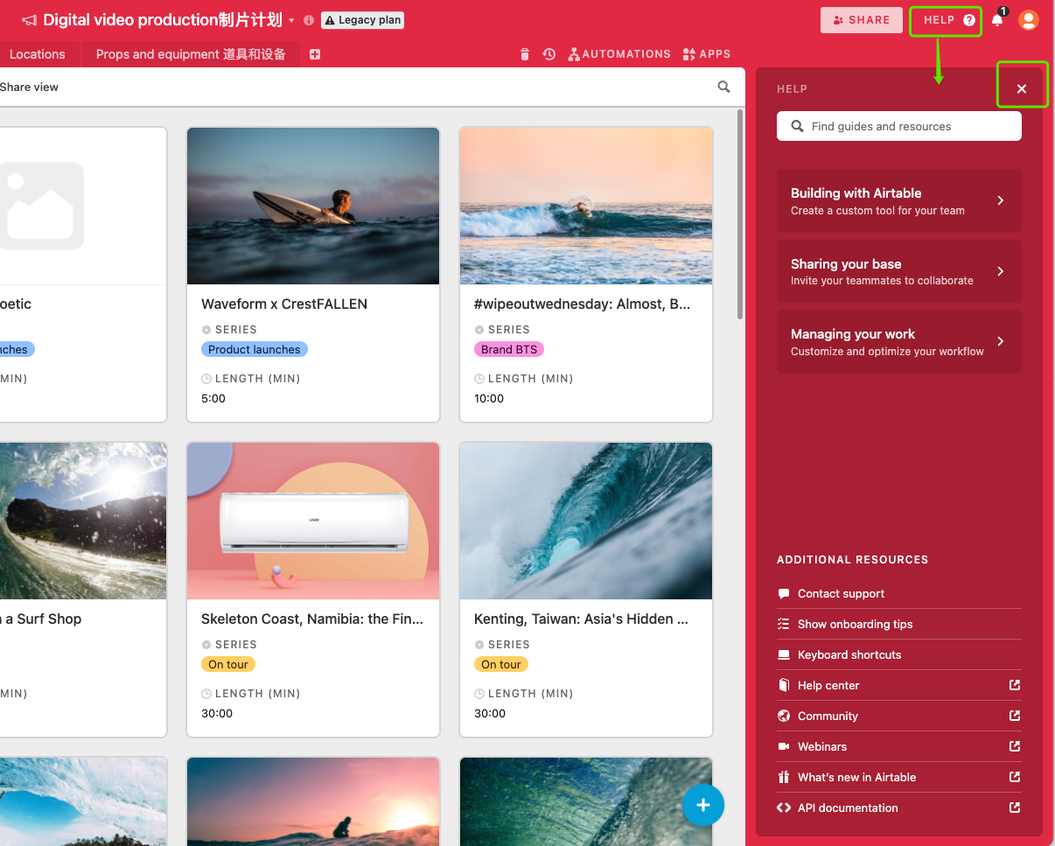1055x846 pixels.
Task: Click 30:00 length on Skeleton Coast card
Action: pyautogui.click(x=217, y=713)
